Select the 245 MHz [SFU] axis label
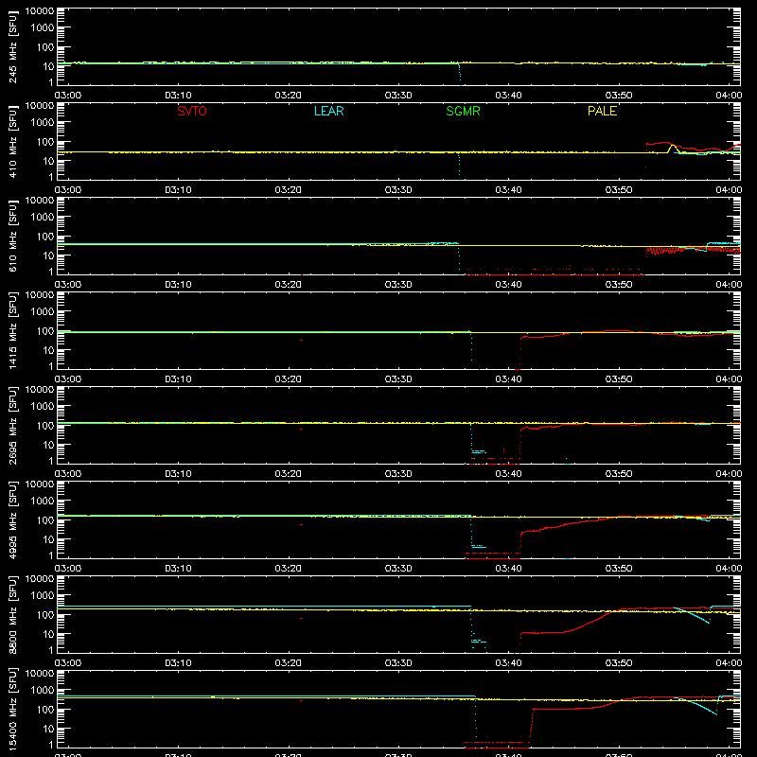This screenshot has height=757, width=757. 13,47
